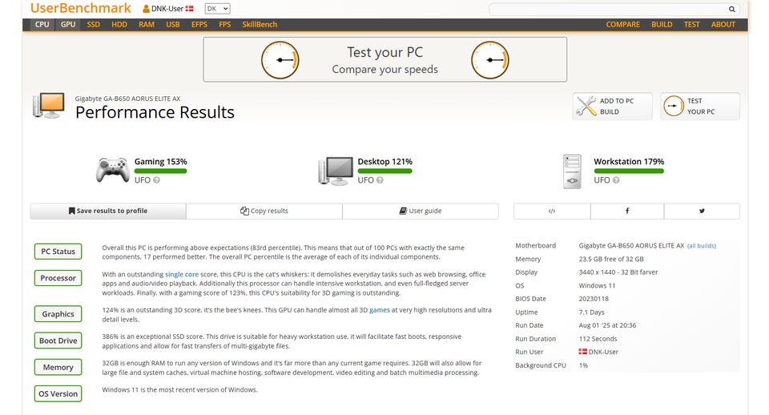Click the Processor button
The image size is (769, 415).
tap(58, 278)
